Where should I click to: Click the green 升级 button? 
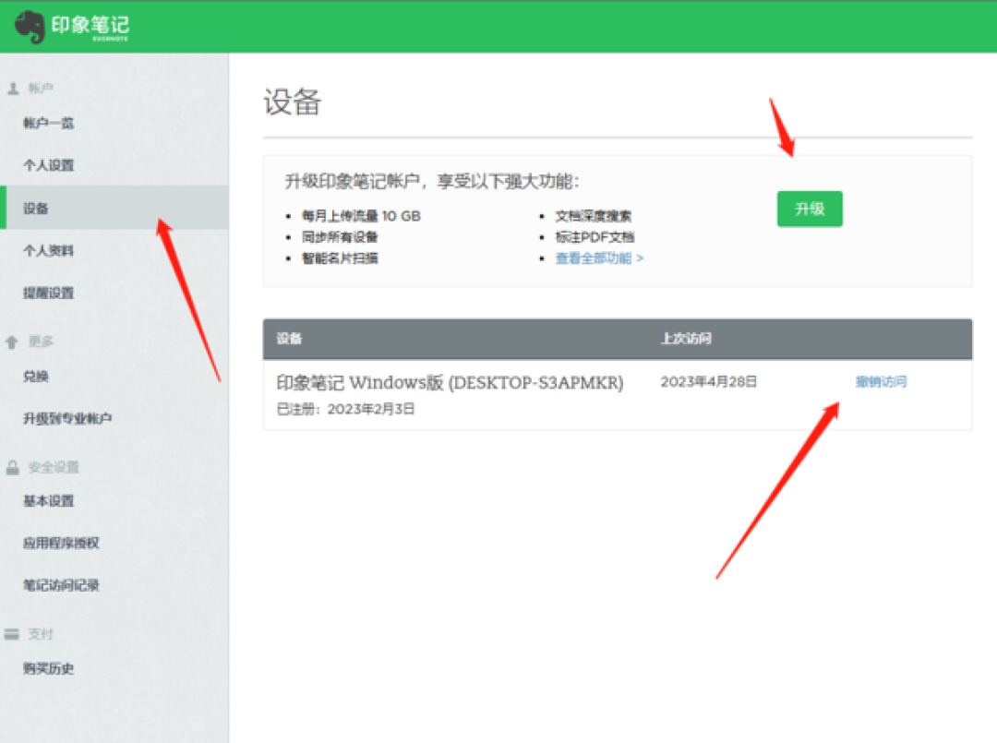point(810,210)
